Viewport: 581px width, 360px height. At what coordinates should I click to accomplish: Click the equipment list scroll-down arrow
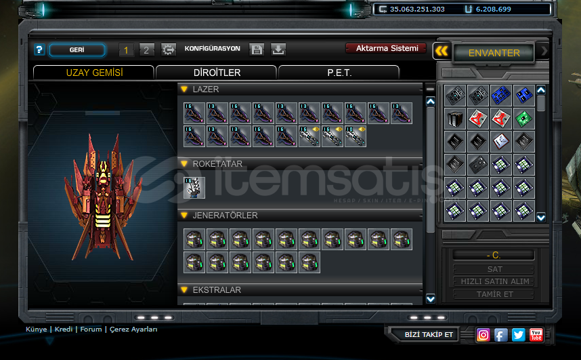pos(430,299)
